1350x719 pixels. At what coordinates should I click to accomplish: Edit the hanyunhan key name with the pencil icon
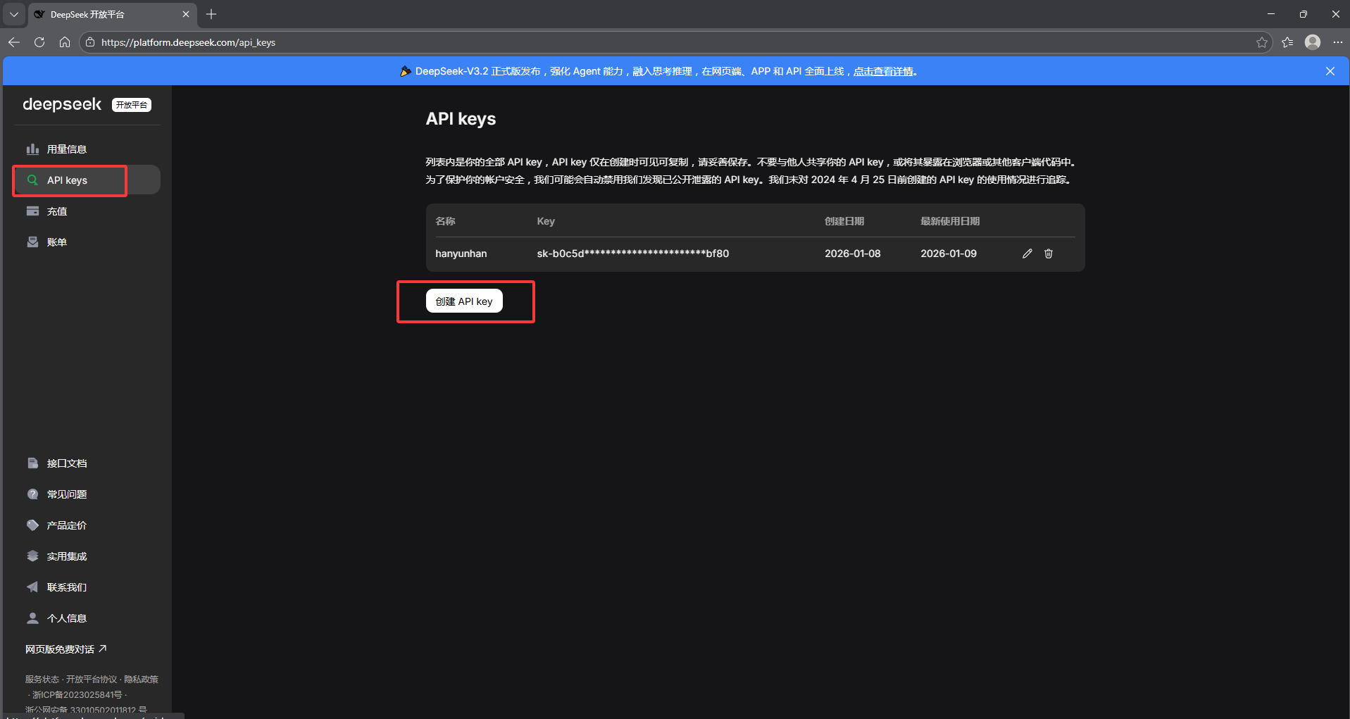coord(1027,254)
